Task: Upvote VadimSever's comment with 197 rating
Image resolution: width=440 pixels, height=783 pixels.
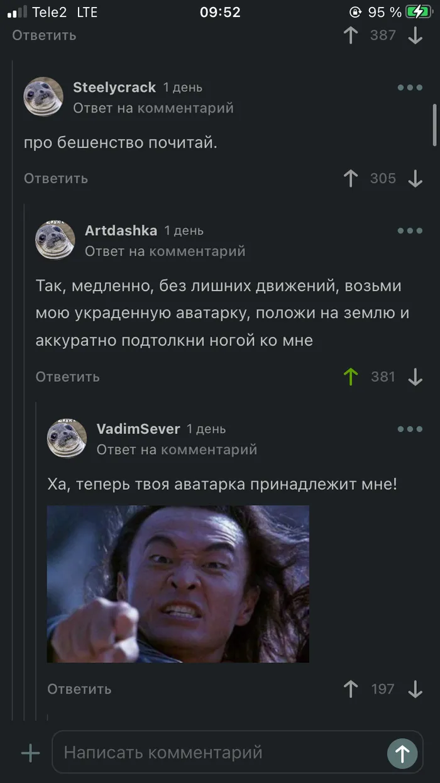Action: coord(351,689)
